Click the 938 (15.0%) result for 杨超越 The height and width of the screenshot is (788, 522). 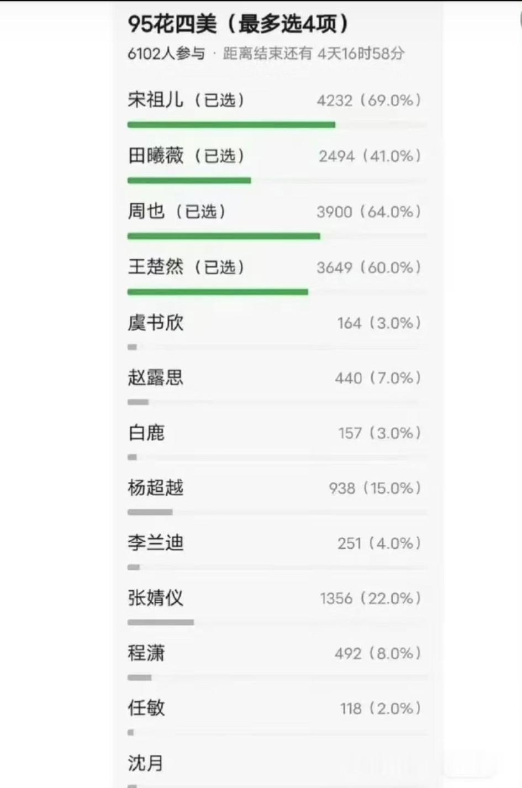(375, 488)
